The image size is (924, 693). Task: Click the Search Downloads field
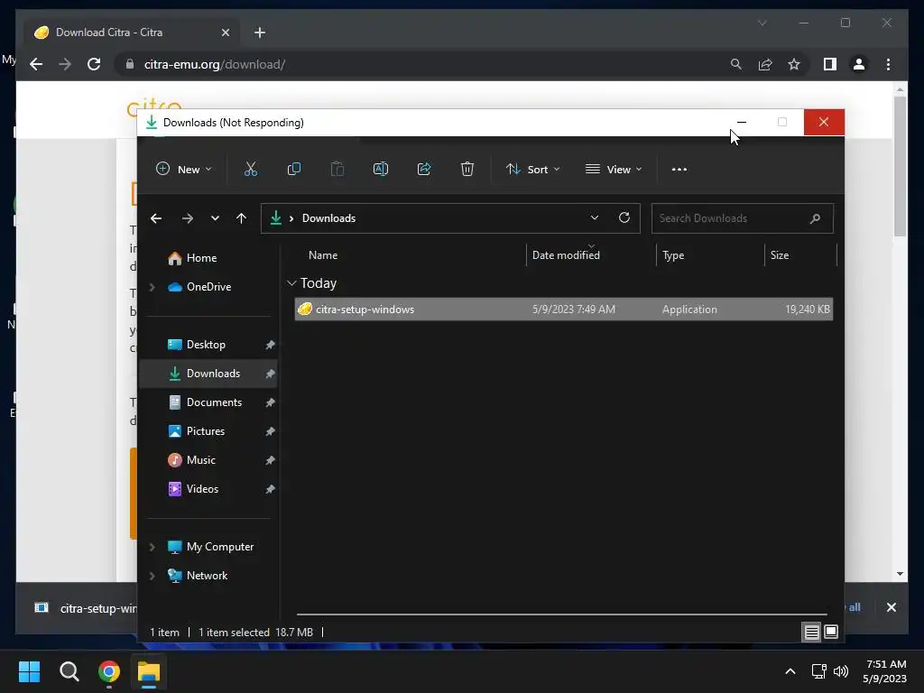(x=742, y=218)
